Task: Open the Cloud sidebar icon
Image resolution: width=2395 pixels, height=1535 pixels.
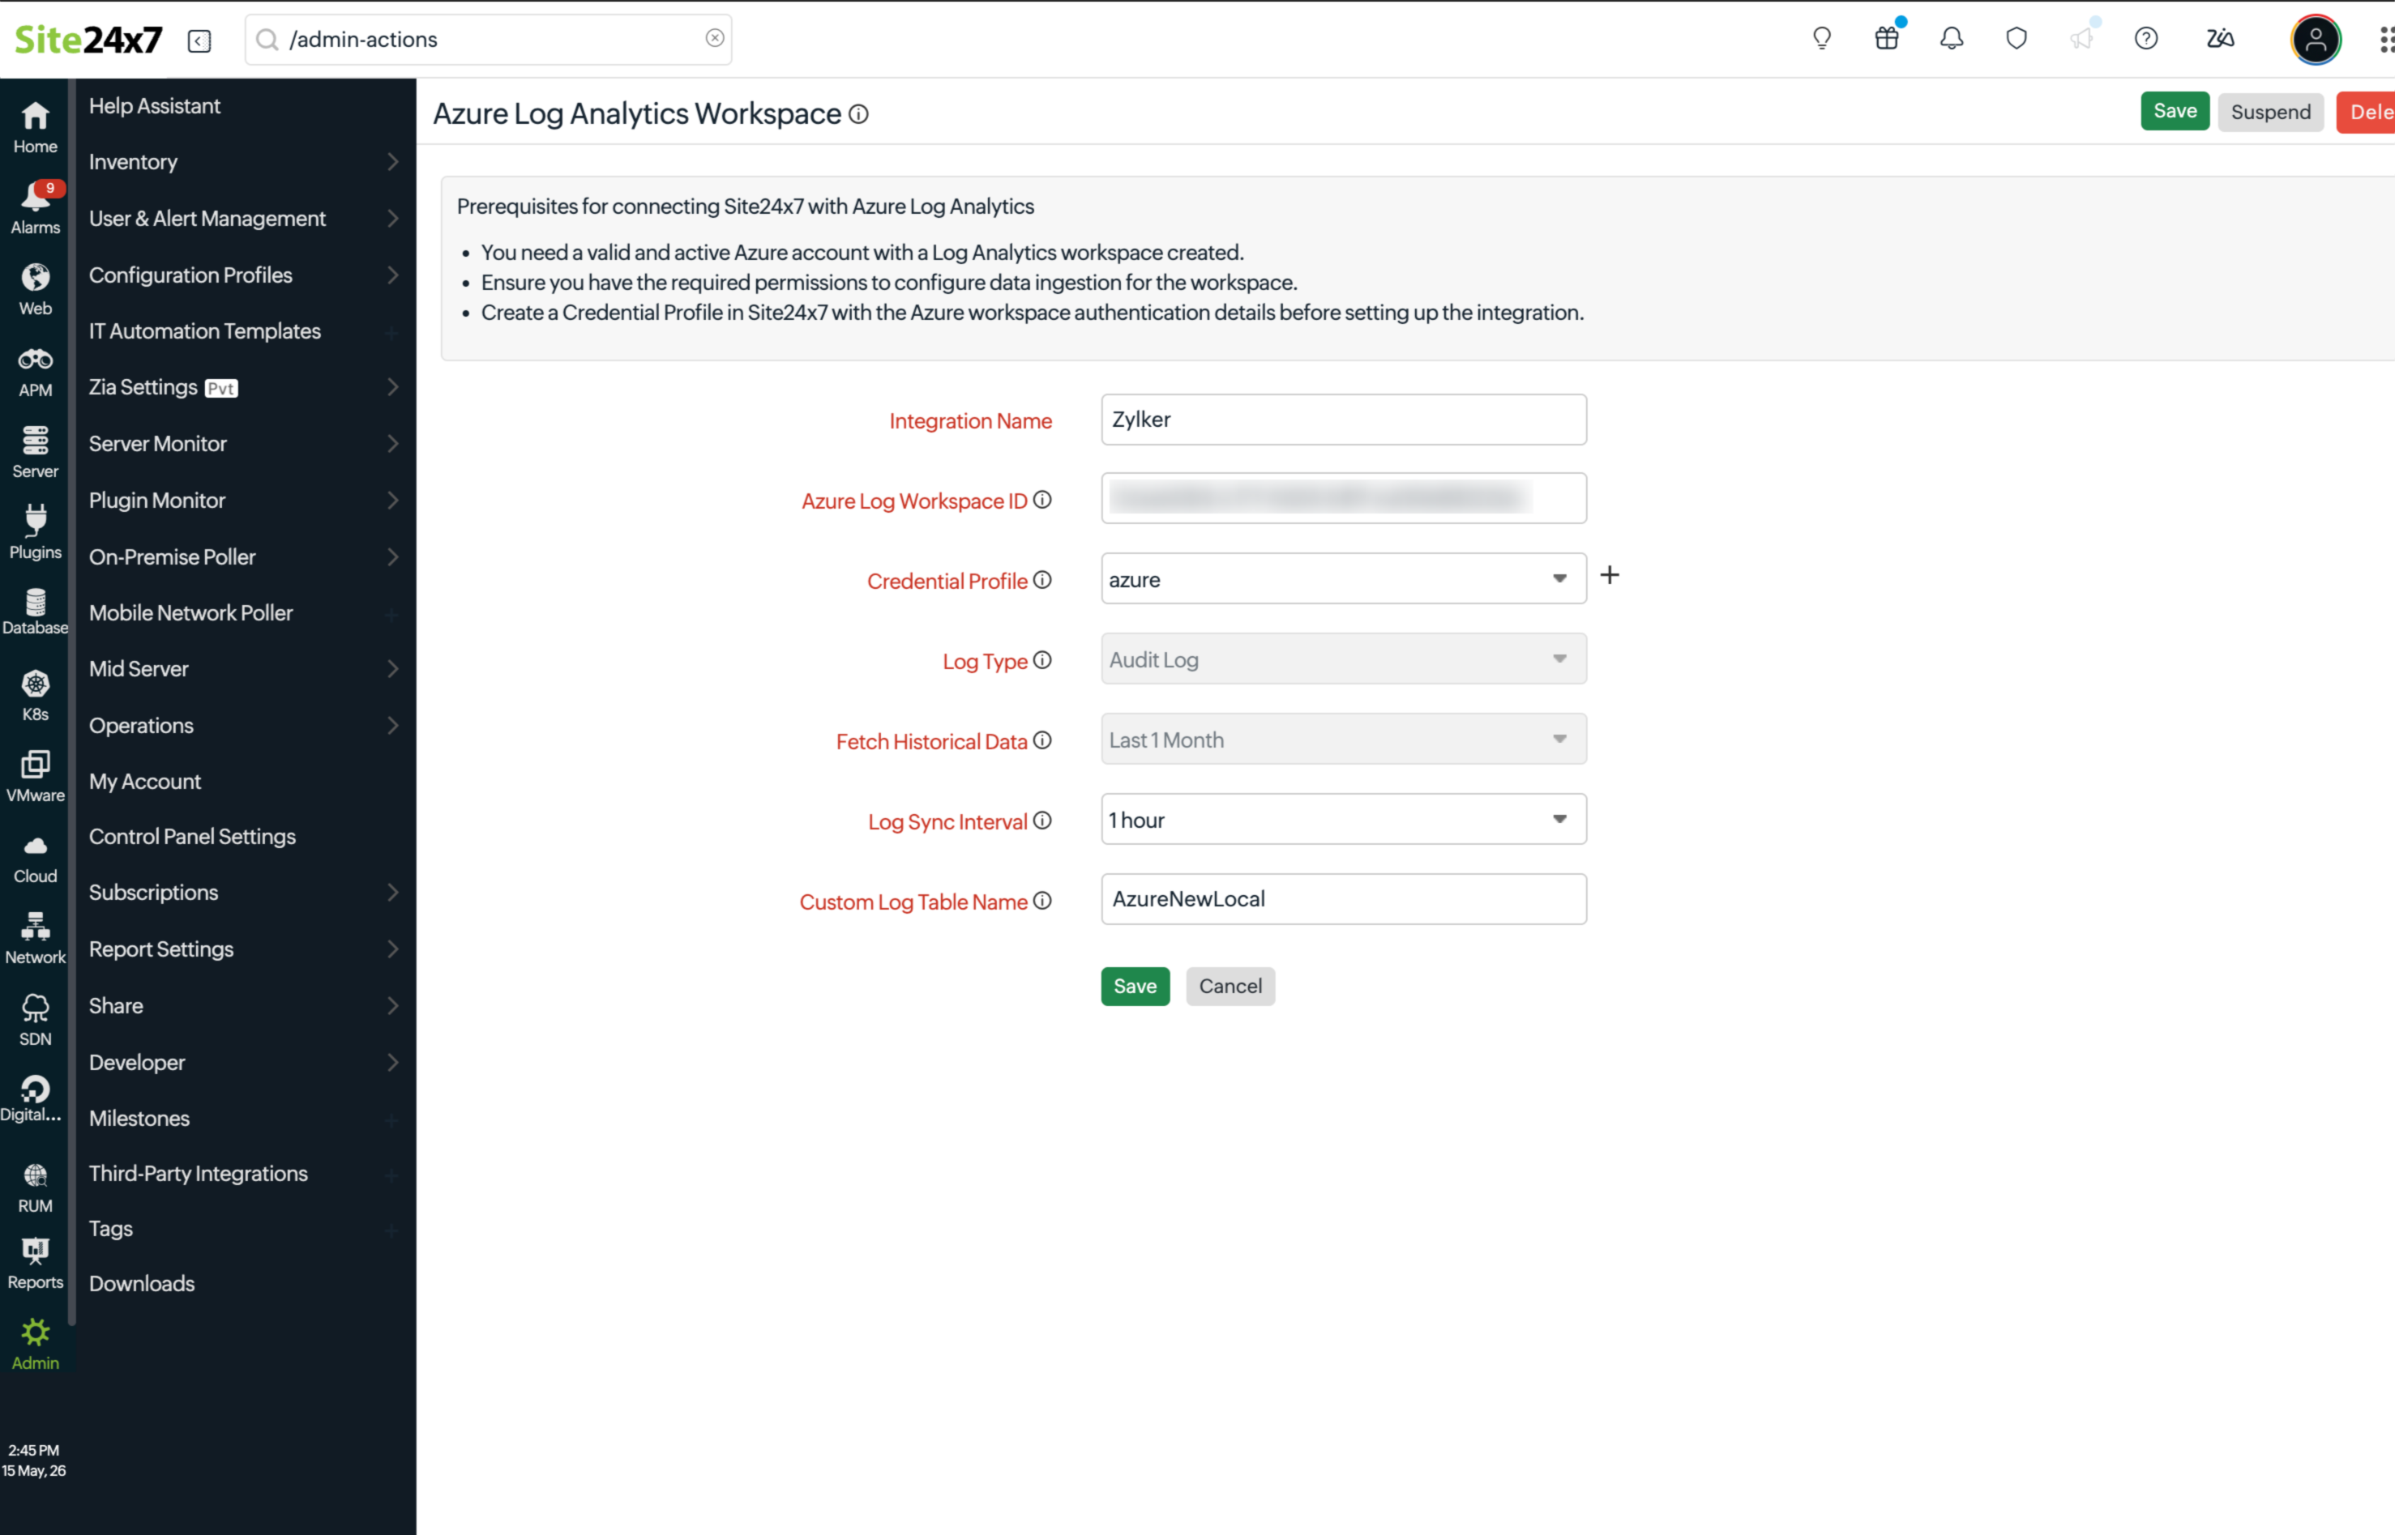Action: point(35,858)
